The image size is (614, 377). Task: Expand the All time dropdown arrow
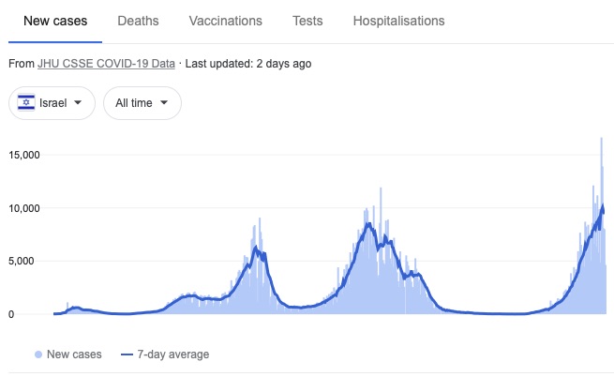click(x=164, y=102)
